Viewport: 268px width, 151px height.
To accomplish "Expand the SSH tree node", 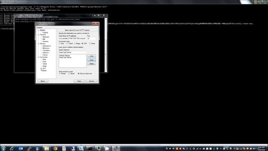I will [41, 68].
